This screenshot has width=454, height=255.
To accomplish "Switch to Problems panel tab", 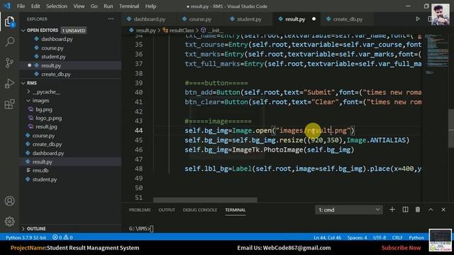I will [x=140, y=210].
